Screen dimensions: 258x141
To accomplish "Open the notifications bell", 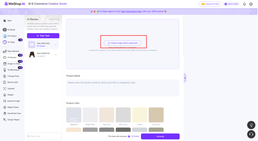I will [x=244, y=4].
